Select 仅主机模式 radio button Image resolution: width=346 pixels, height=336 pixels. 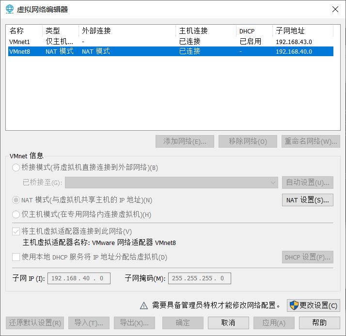(x=16, y=214)
